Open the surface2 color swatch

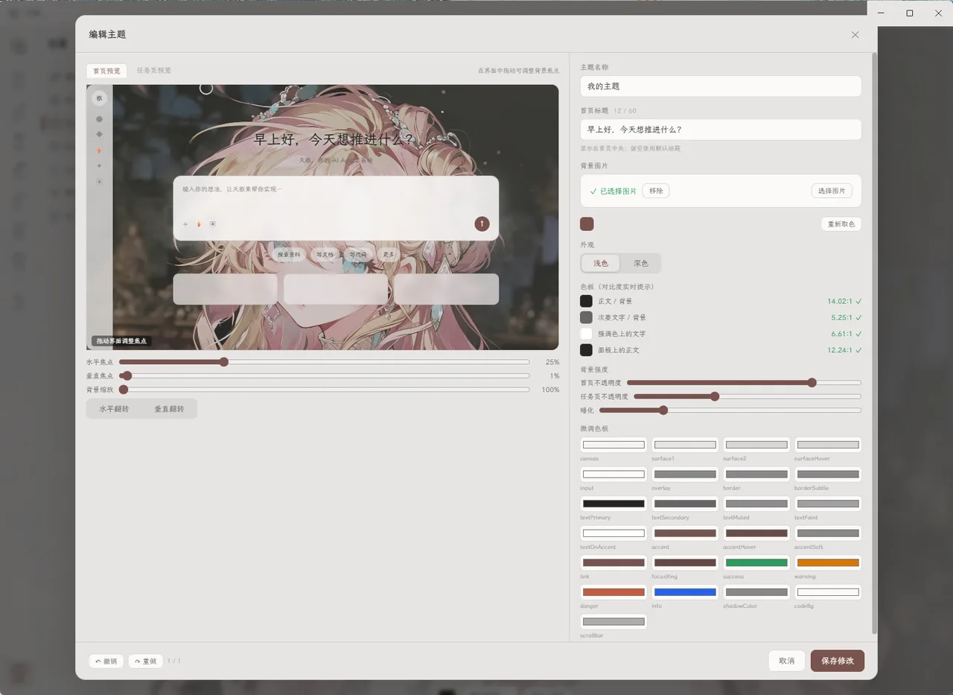click(x=756, y=445)
